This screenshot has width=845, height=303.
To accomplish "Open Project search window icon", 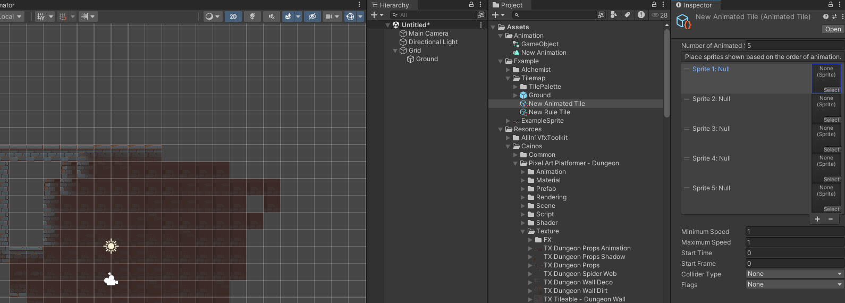I will point(601,15).
